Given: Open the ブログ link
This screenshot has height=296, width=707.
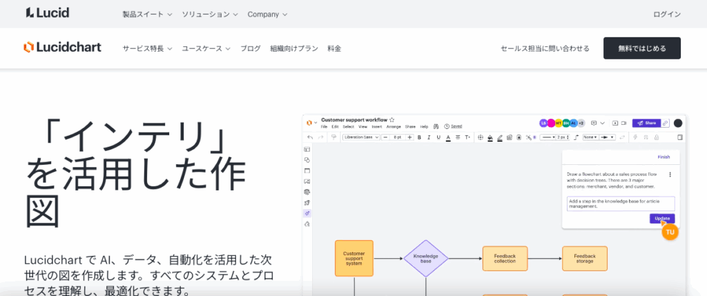Looking at the screenshot, I should coord(250,49).
